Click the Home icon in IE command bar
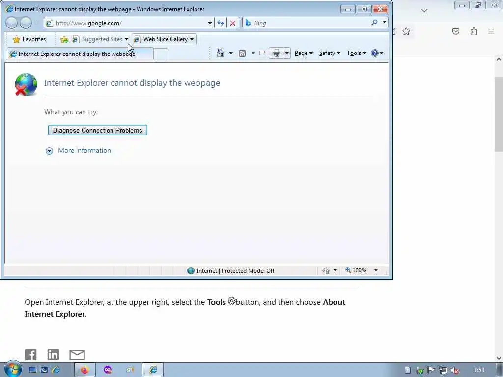This screenshot has height=377, width=503. (x=221, y=53)
